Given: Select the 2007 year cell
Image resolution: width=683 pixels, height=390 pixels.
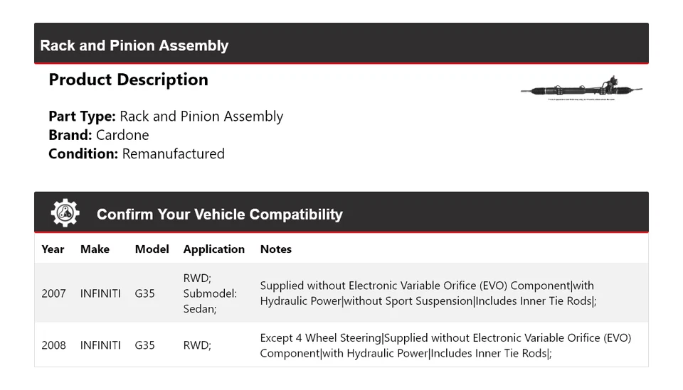Looking at the screenshot, I should [x=53, y=293].
